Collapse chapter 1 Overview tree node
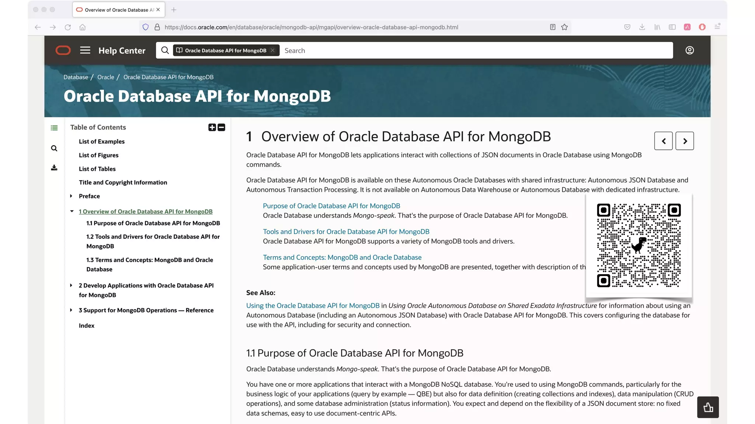The height and width of the screenshot is (424, 755). [72, 211]
